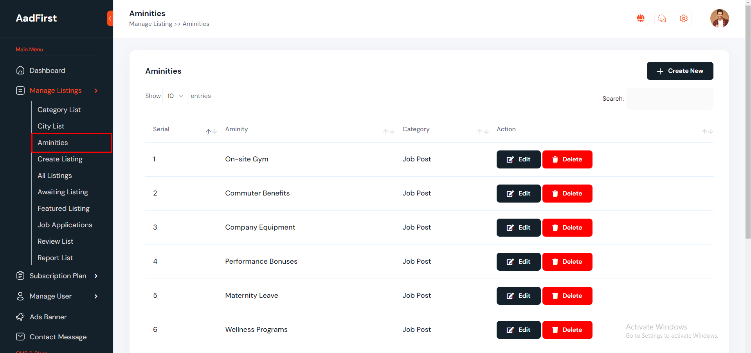Click the Manage User person icon
The height and width of the screenshot is (353, 751).
(x=20, y=296)
